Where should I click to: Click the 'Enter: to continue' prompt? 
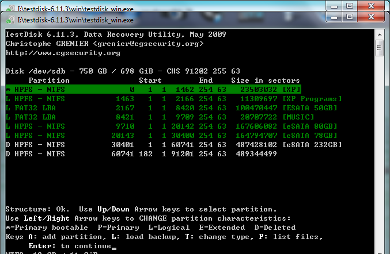tap(70, 246)
